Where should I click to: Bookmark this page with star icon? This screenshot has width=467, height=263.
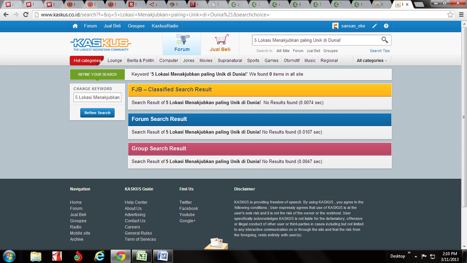pyautogui.click(x=451, y=15)
